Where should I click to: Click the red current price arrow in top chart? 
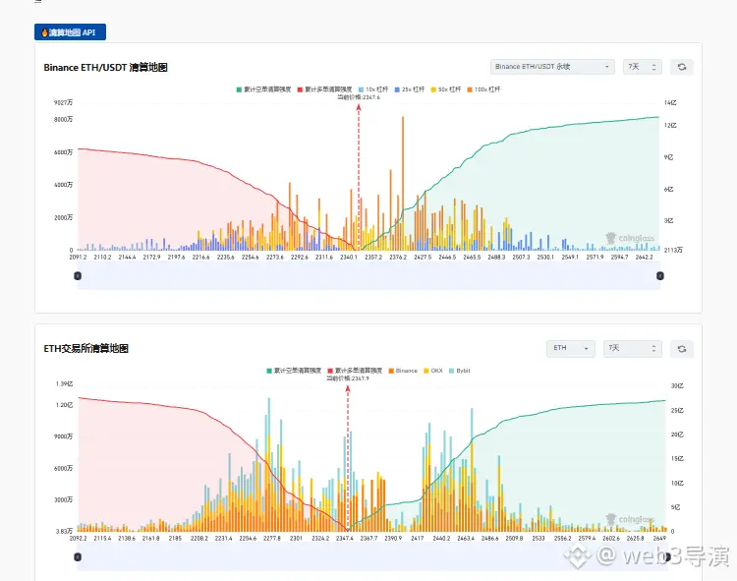(x=359, y=107)
